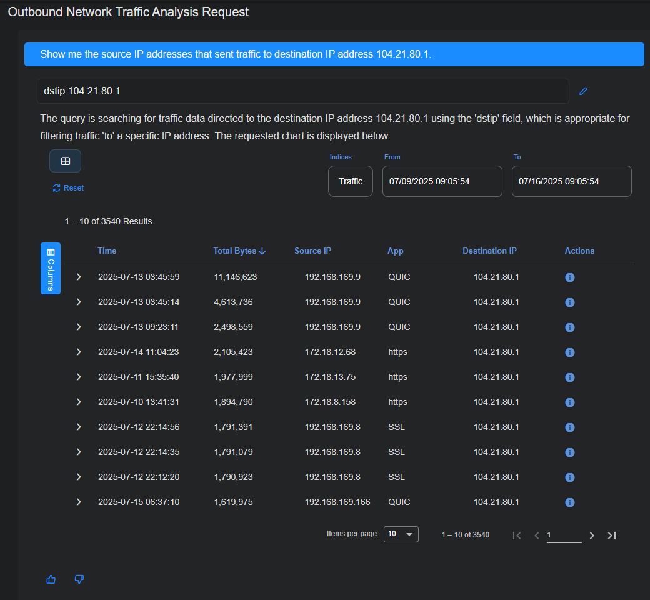Click the pencil edit query icon
650x600 pixels.
click(x=583, y=91)
